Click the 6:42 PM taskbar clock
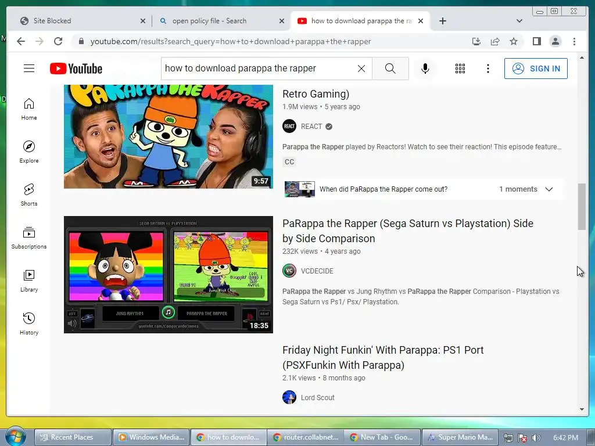This screenshot has width=595, height=446. pos(565,438)
